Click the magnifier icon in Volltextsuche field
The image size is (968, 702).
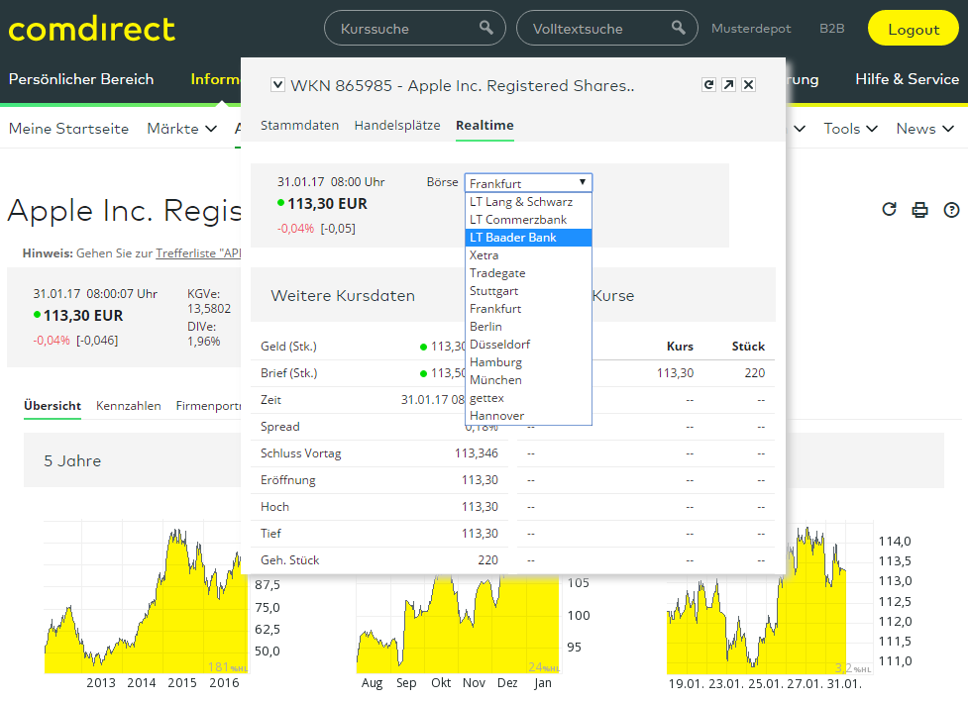[679, 28]
